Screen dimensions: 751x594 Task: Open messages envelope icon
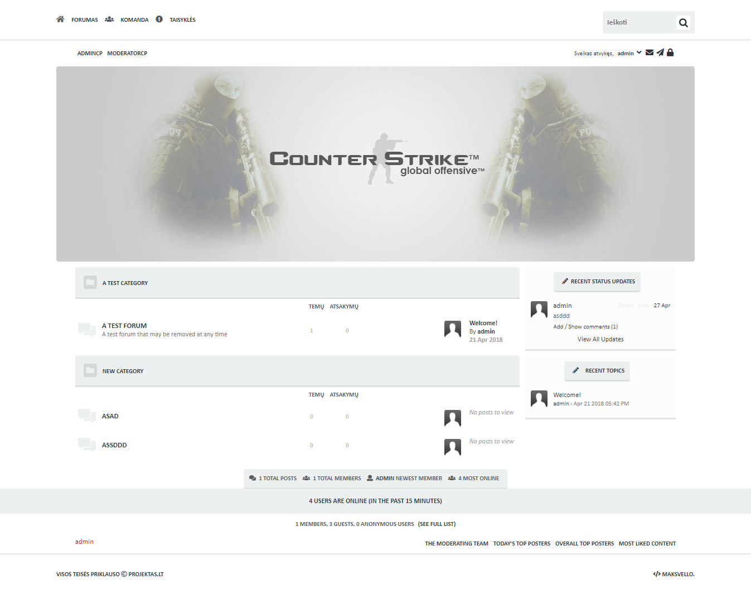(650, 52)
